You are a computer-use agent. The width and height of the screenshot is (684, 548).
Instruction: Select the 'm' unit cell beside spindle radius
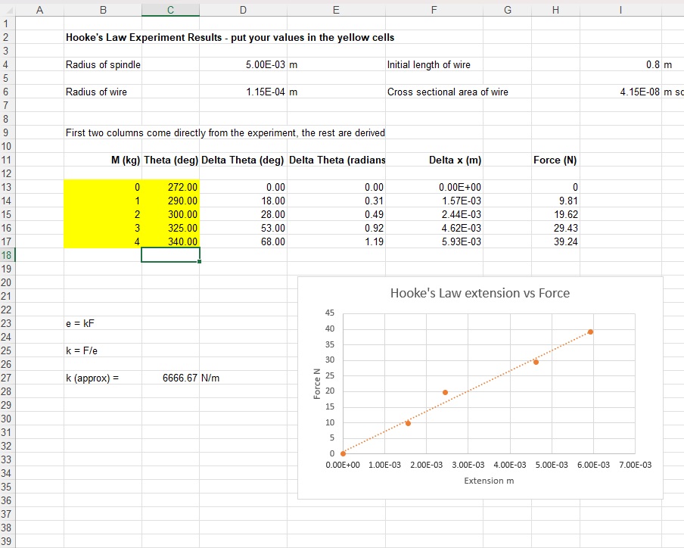point(337,64)
